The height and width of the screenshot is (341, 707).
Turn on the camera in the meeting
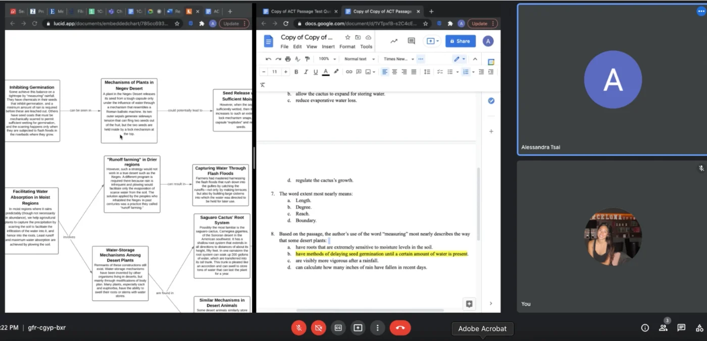319,328
